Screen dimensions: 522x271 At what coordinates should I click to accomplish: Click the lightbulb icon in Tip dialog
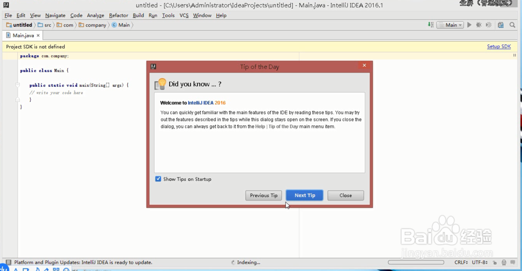point(160,84)
